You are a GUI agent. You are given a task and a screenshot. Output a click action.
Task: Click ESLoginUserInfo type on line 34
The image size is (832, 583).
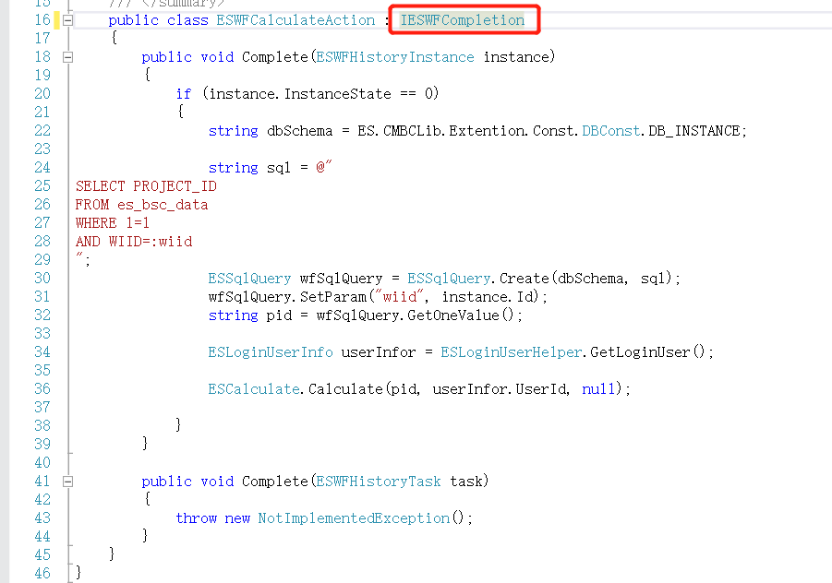point(270,352)
